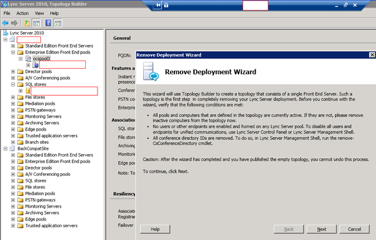The height and width of the screenshot is (240, 376).
Task: Collapse the BackCompatSite tree node
Action: 5,149
